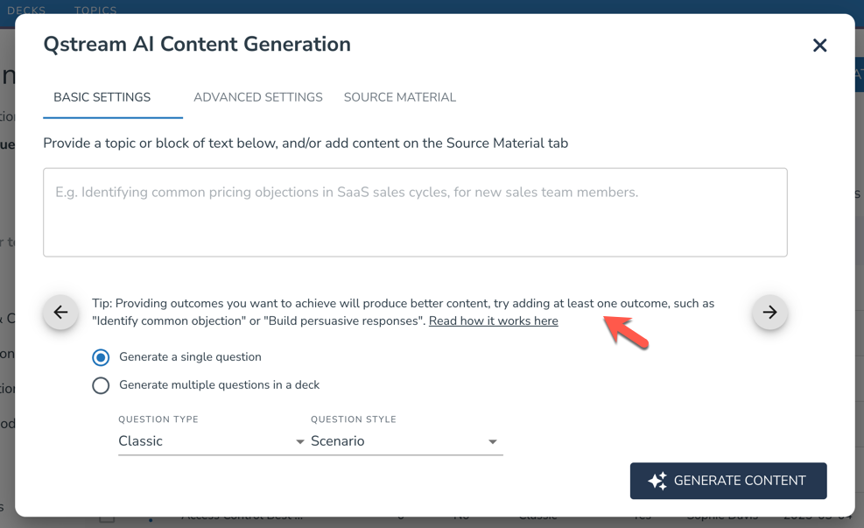The height and width of the screenshot is (528, 864).
Task: Click the Topics tab in the top bar
Action: click(x=95, y=10)
